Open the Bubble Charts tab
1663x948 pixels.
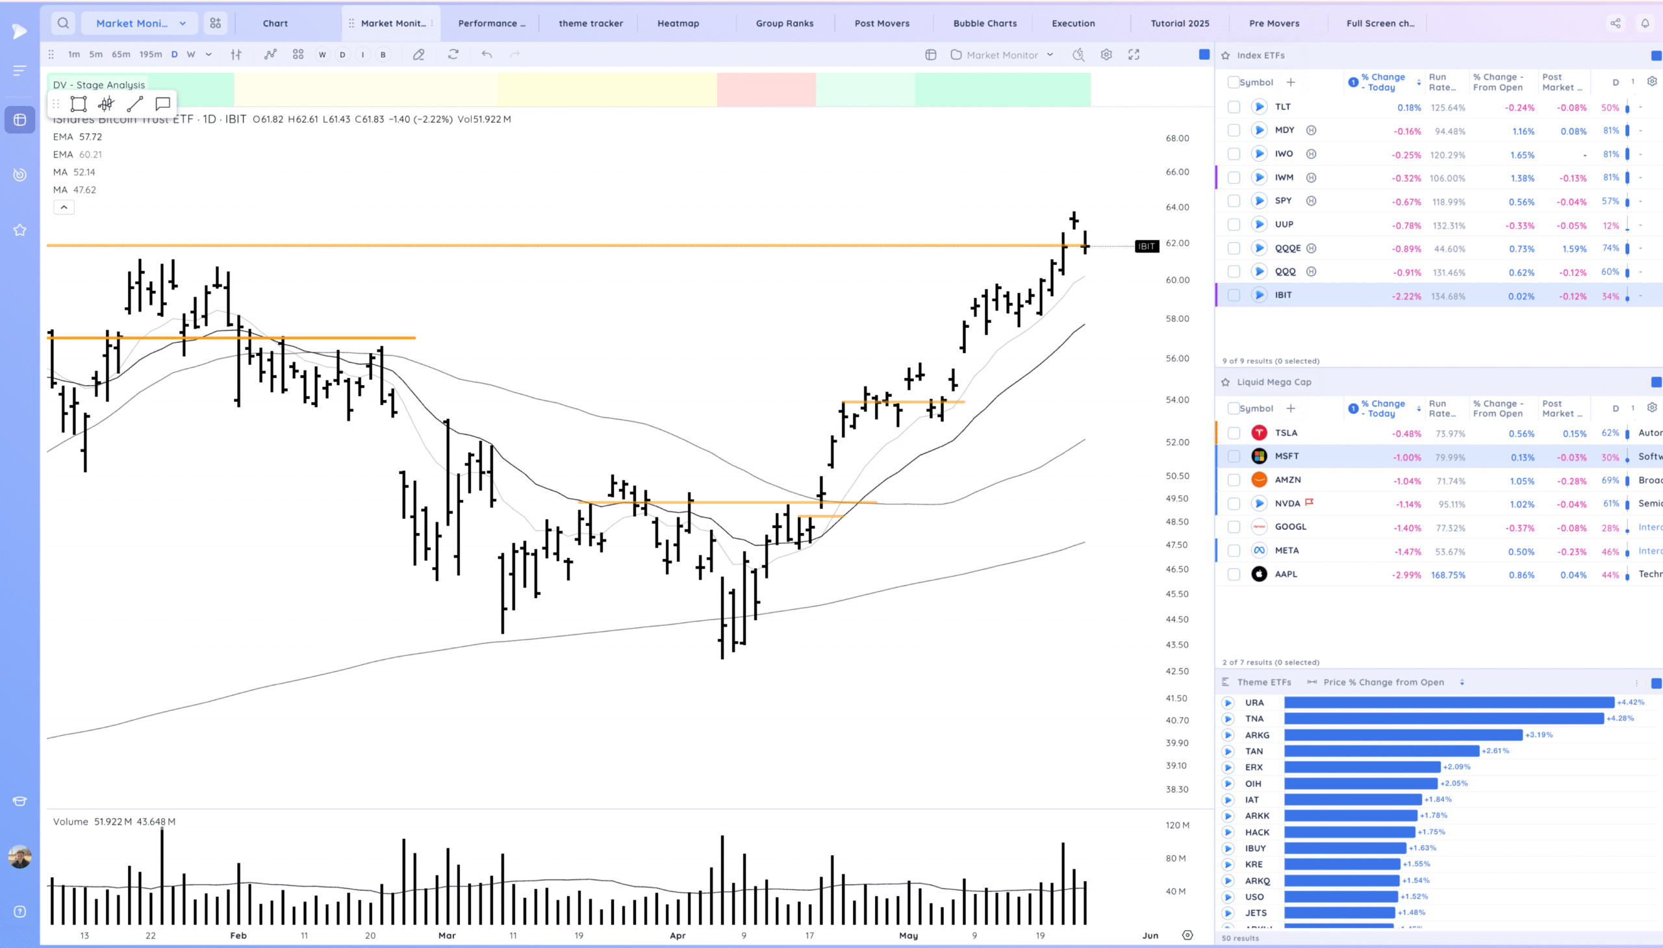984,23
